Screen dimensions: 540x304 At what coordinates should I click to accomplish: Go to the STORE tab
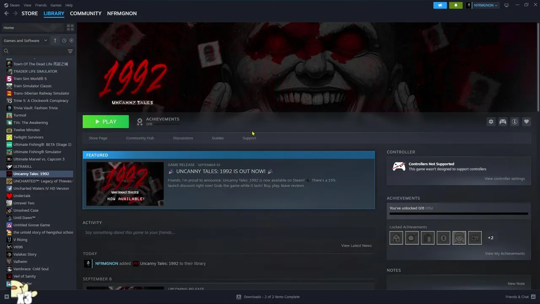tap(30, 14)
